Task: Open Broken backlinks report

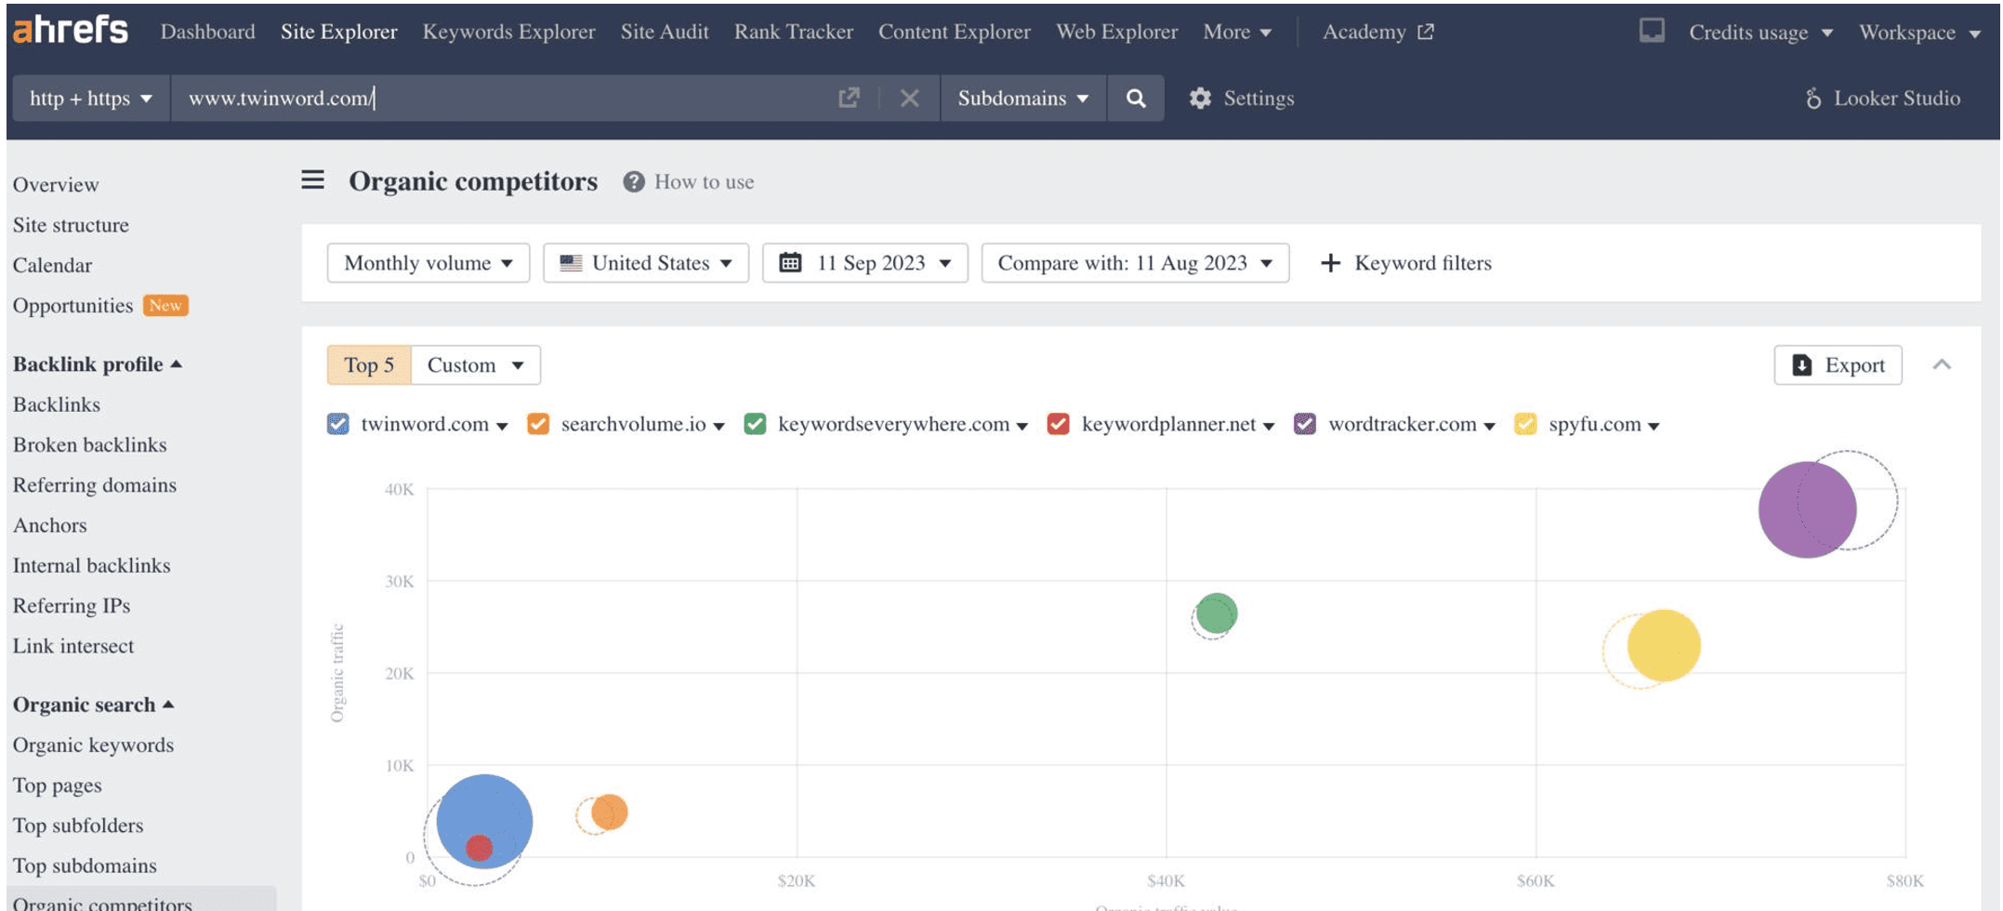Action: coord(90,444)
